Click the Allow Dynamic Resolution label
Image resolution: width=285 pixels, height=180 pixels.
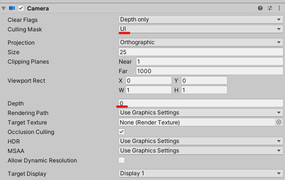(42, 161)
